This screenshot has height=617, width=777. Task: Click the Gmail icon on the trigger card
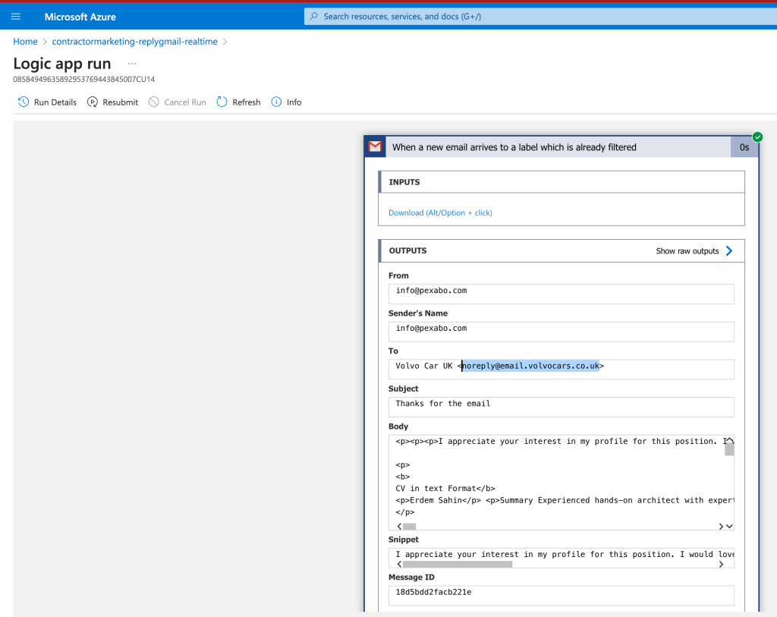pos(375,146)
